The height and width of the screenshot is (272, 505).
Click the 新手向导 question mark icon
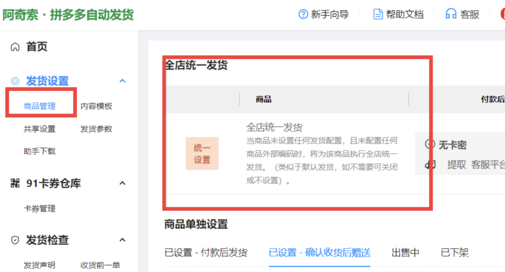(303, 14)
